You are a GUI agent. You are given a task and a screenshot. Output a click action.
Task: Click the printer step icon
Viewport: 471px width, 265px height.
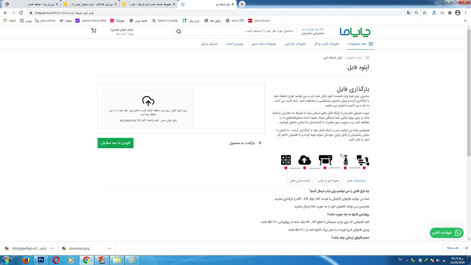pos(325,160)
